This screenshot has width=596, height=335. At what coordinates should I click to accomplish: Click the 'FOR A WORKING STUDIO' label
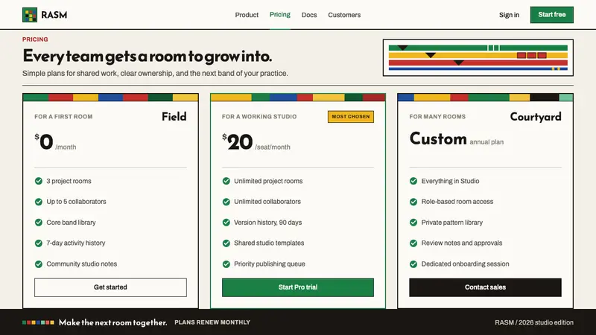coord(259,117)
